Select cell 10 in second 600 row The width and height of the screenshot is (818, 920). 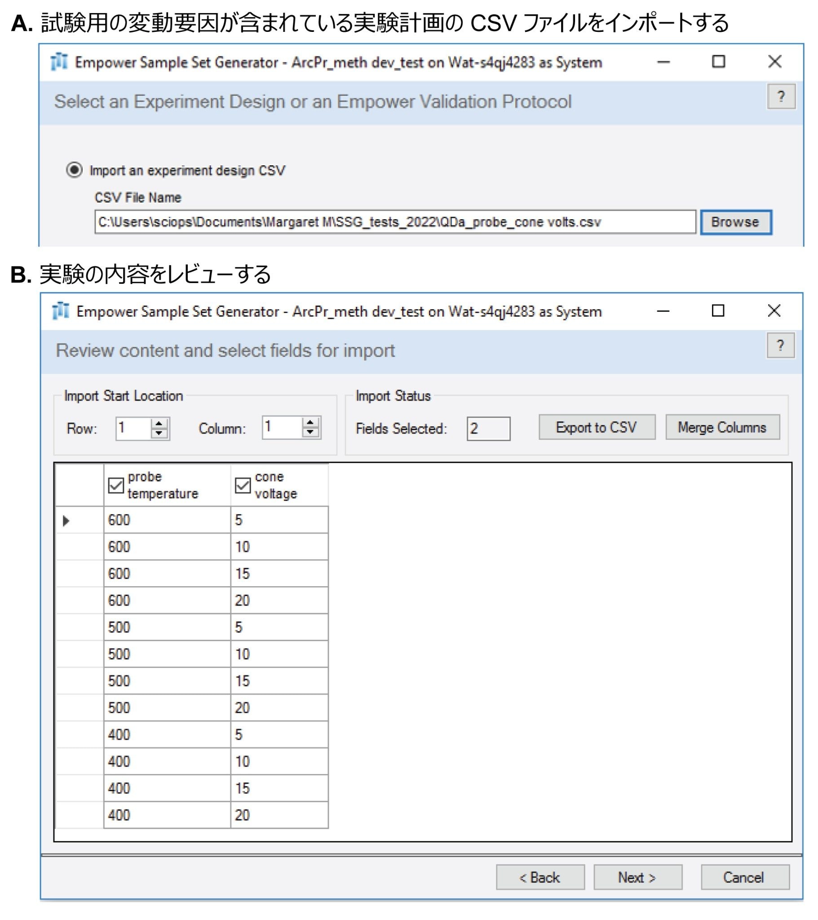[x=279, y=547]
